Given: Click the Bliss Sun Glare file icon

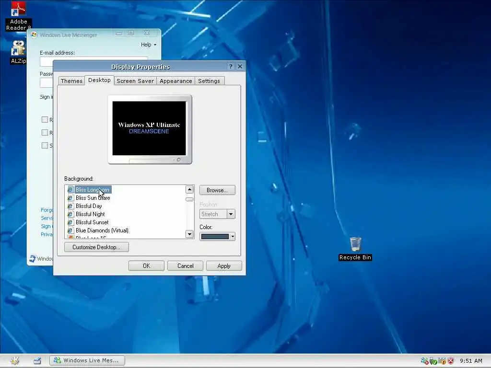Looking at the screenshot, I should tap(70, 198).
